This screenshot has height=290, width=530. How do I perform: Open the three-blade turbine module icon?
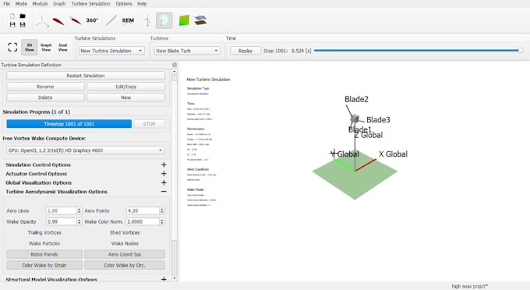coord(42,20)
